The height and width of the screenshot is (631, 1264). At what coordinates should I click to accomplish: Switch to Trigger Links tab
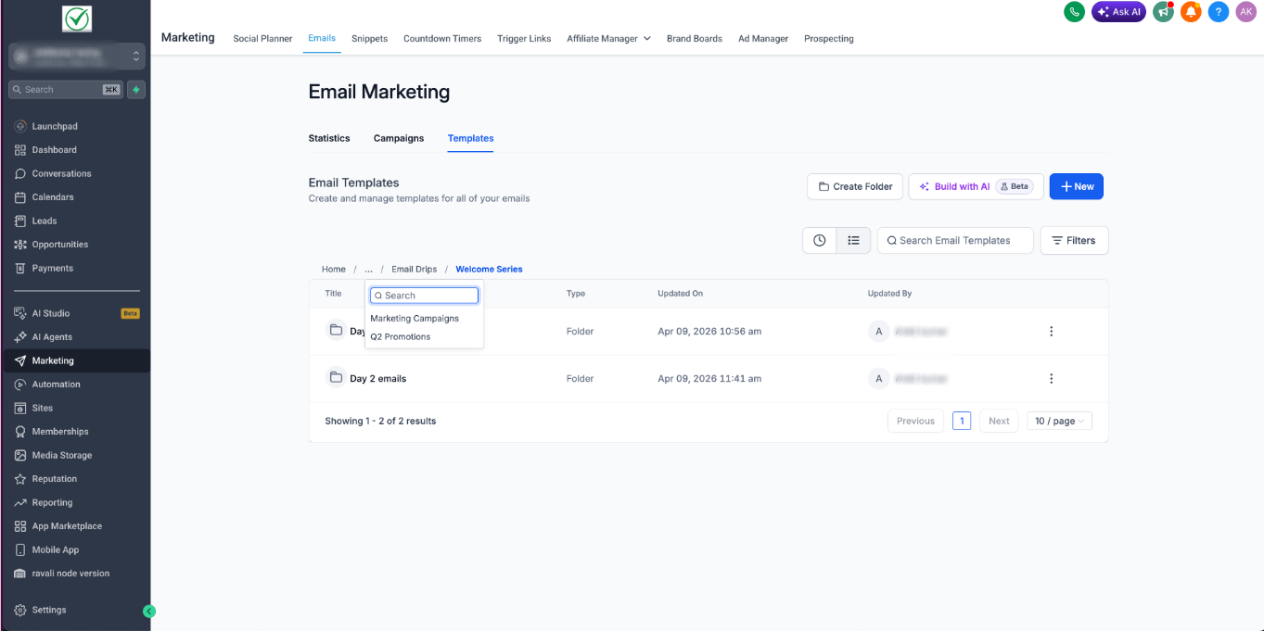click(x=524, y=39)
